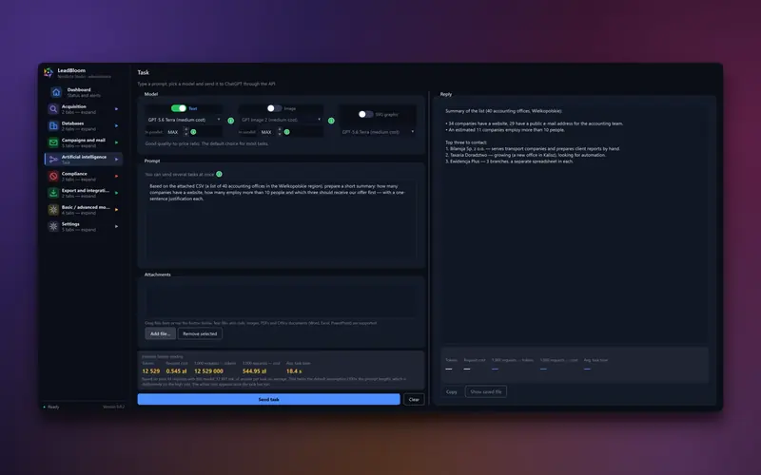Click the Compliance prohibited-sign icon
The height and width of the screenshot is (475, 761).
[53, 176]
